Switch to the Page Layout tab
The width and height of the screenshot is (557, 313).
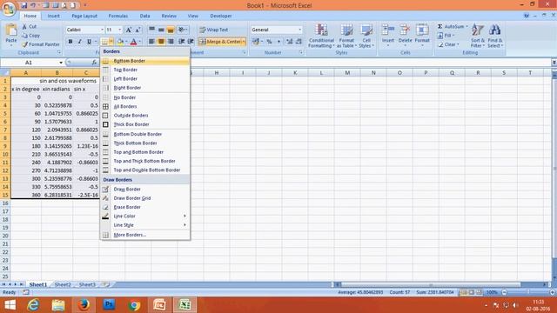point(84,16)
